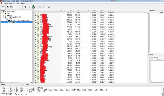This screenshot has width=164, height=96.
Task: Pause using the pause toolbar button
Action: point(40,7)
